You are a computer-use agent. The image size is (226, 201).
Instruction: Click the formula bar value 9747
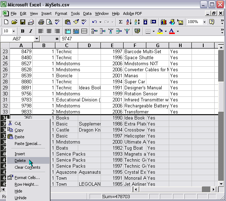[67, 39]
